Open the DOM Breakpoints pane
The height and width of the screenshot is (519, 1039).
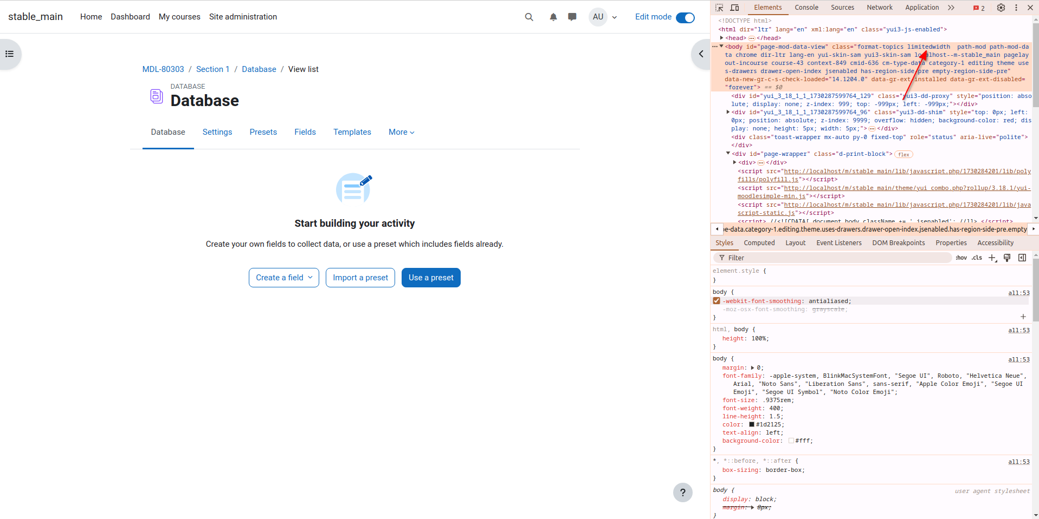[899, 243]
